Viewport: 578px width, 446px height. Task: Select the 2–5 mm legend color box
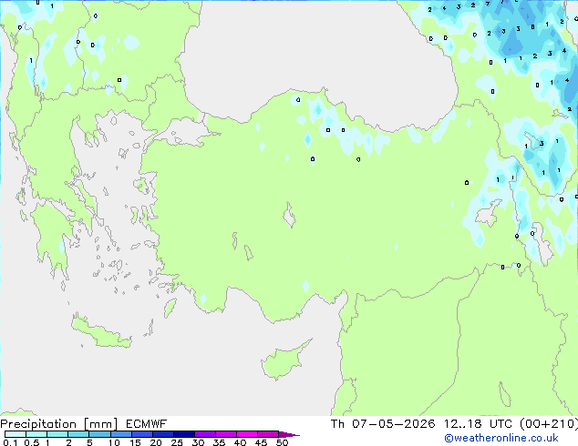(x=78, y=434)
